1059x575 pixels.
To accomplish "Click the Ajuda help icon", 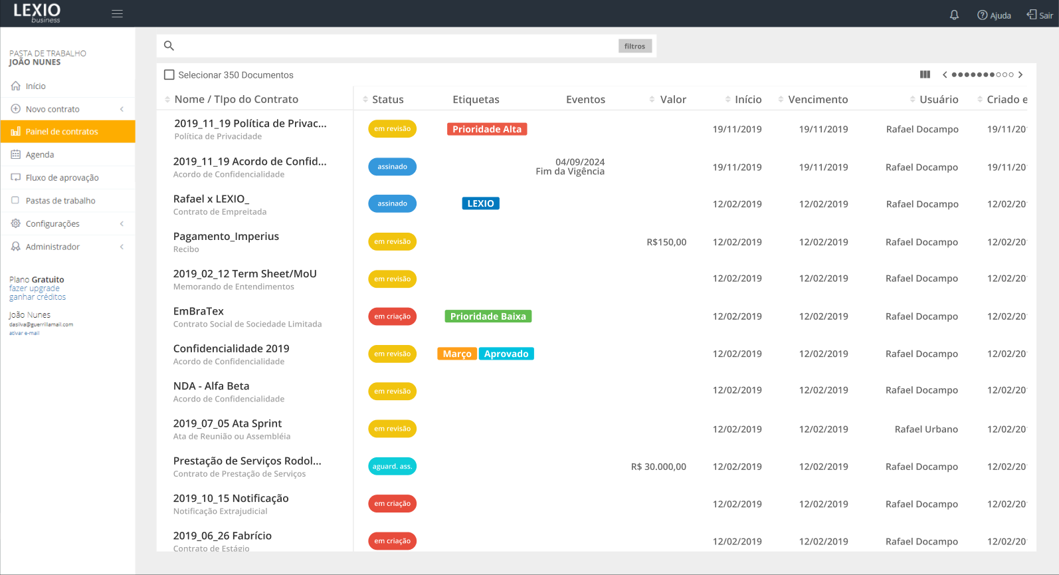I will (x=982, y=15).
